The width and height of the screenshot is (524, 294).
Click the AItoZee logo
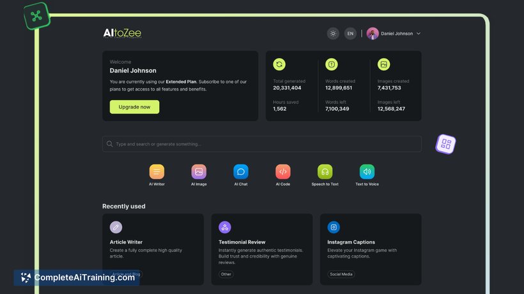(122, 33)
